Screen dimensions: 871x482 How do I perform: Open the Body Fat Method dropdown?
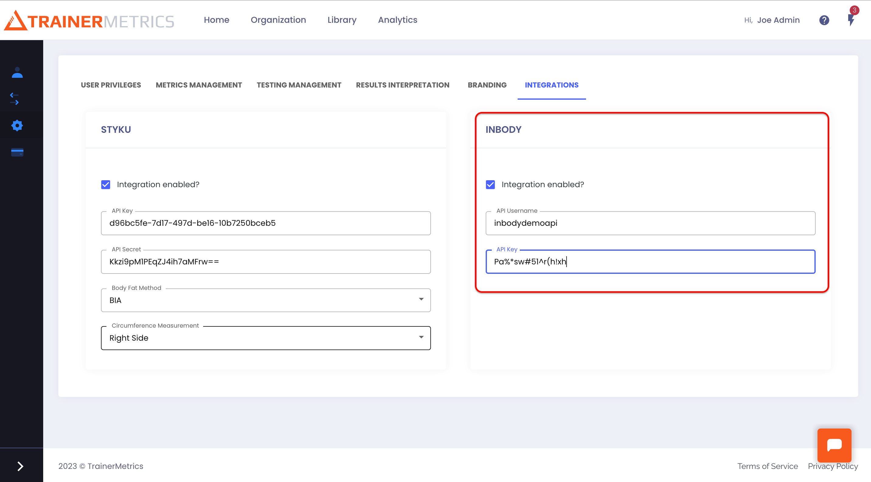tap(266, 300)
